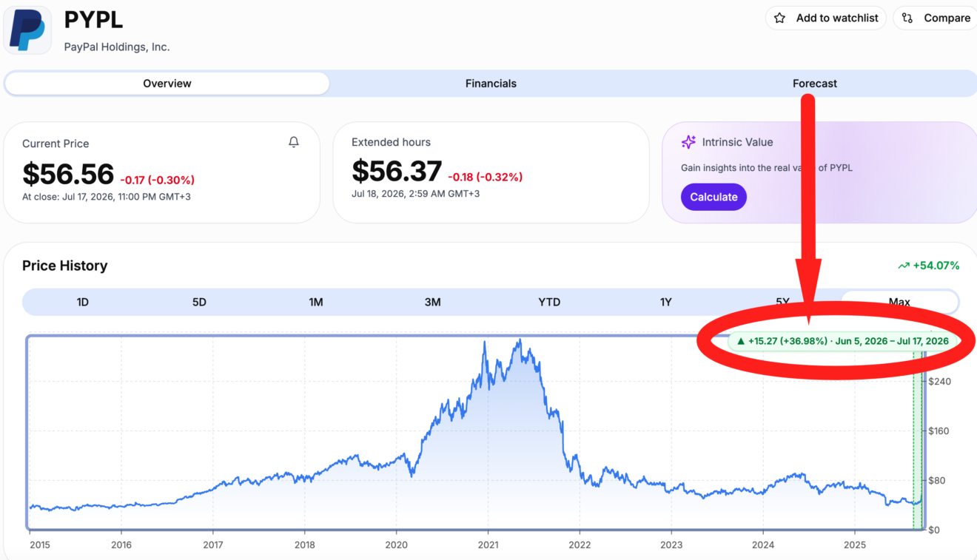Choose the 1M time range
The height and width of the screenshot is (560, 977).
[x=316, y=302]
